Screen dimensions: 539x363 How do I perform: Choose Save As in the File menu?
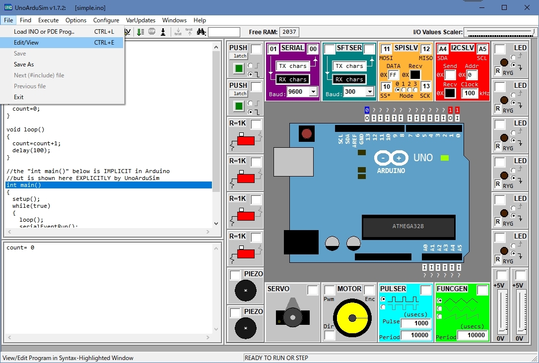(62, 64)
